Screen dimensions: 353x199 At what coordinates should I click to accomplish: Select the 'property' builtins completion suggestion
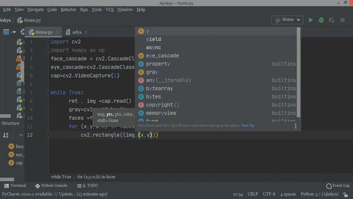click(216, 64)
